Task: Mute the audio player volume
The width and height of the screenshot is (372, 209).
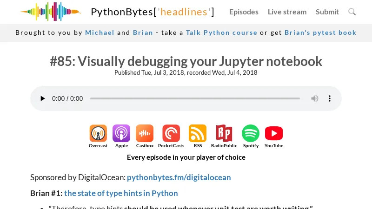Action: click(x=315, y=98)
